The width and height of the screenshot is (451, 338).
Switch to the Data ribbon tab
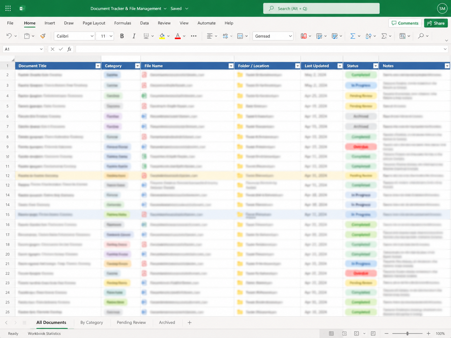click(144, 23)
